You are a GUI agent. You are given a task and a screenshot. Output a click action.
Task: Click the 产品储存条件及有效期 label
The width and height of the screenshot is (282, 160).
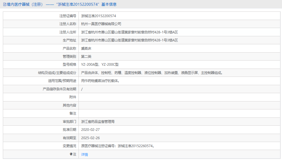59,89
